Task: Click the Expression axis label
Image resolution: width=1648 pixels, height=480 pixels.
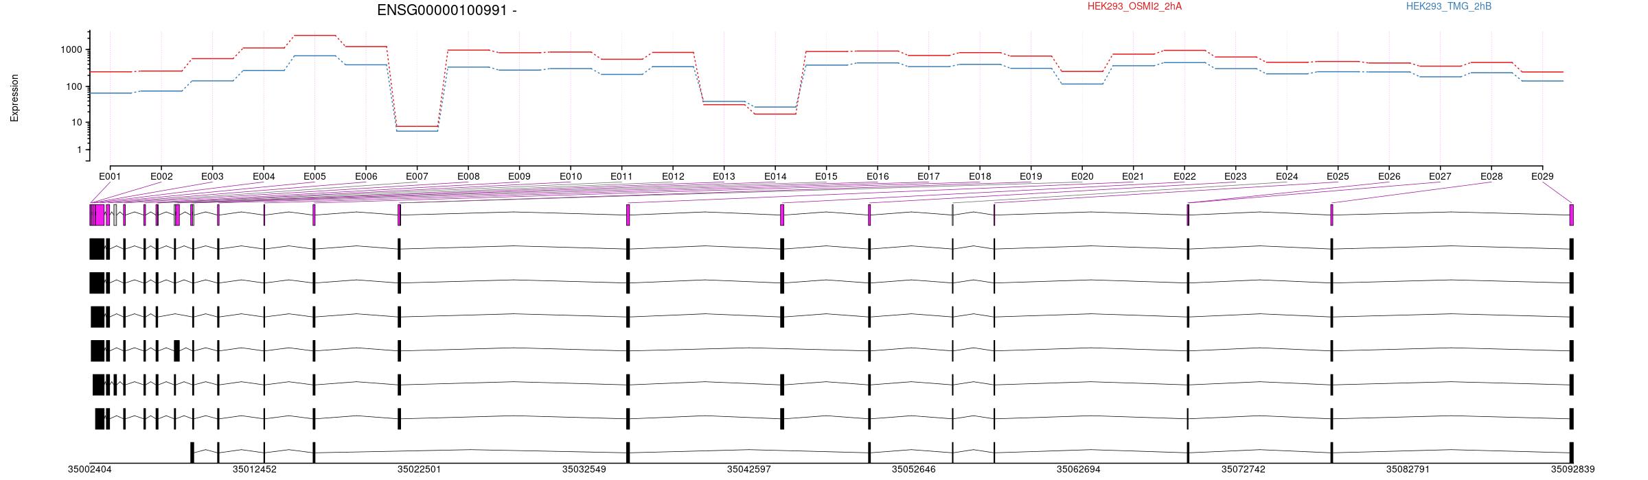Action: [x=14, y=98]
